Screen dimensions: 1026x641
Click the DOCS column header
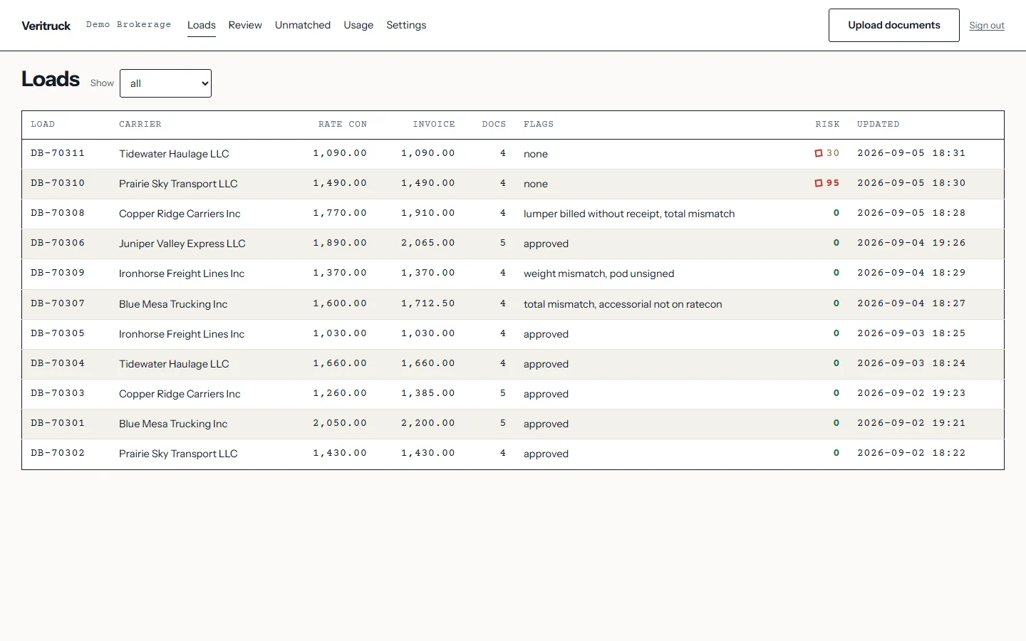point(494,124)
